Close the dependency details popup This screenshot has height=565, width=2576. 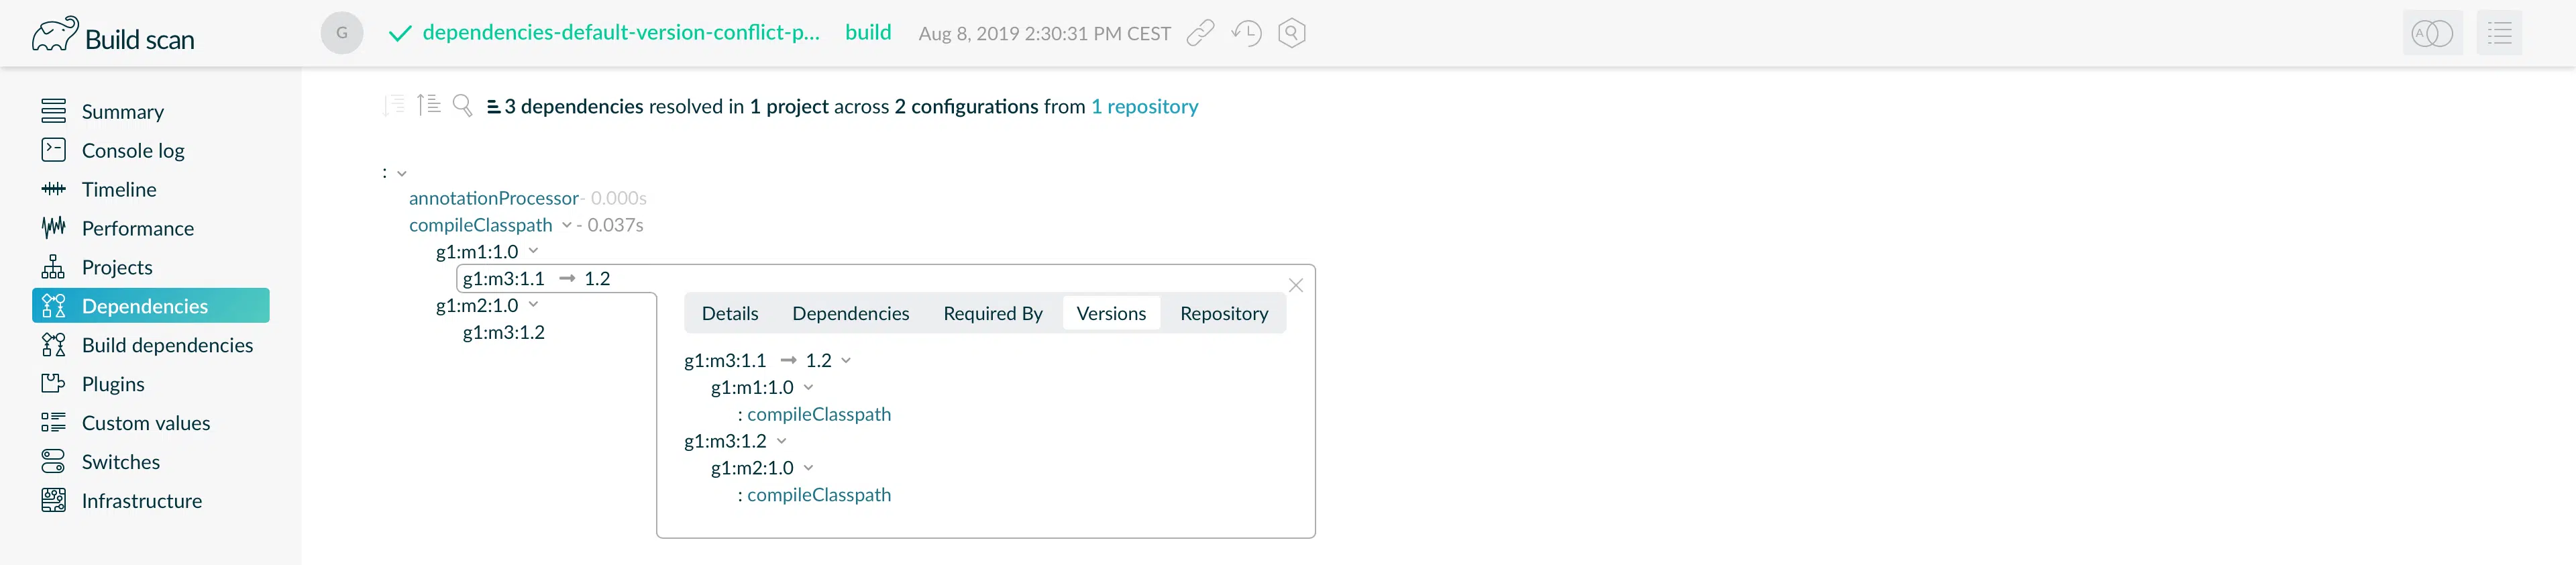coord(1295,285)
